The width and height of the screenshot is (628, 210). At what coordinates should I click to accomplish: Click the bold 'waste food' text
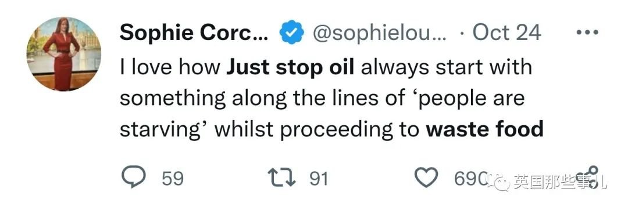point(484,130)
